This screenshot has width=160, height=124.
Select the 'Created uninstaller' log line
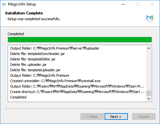55,81
